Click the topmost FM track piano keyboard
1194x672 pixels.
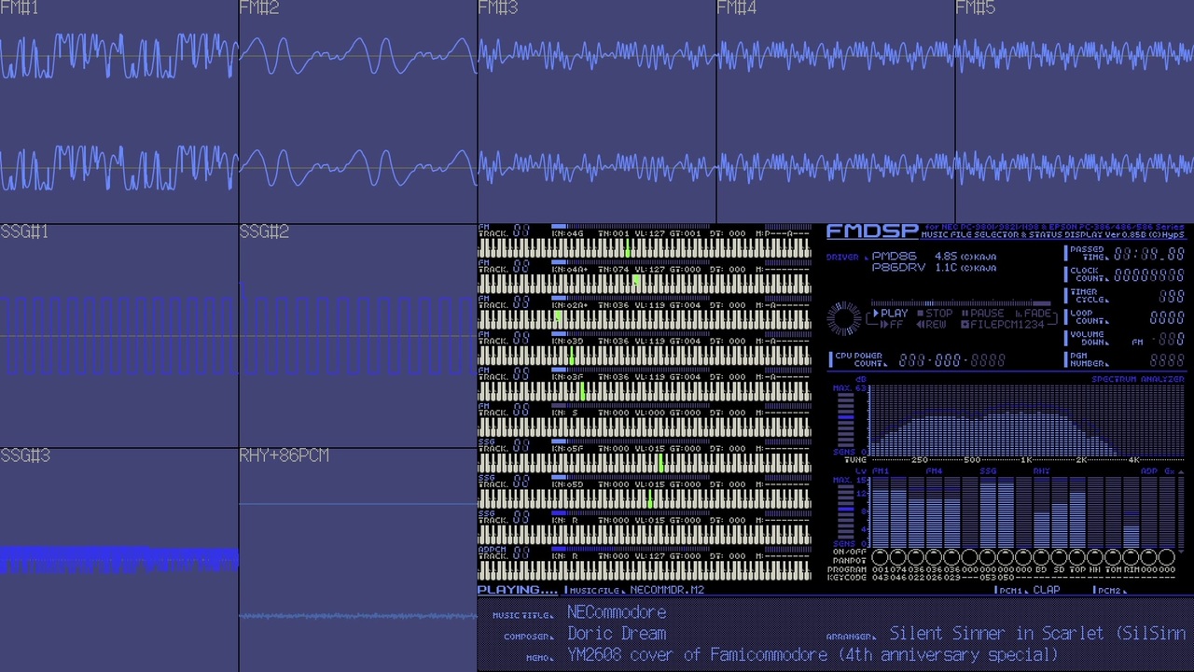[645, 248]
